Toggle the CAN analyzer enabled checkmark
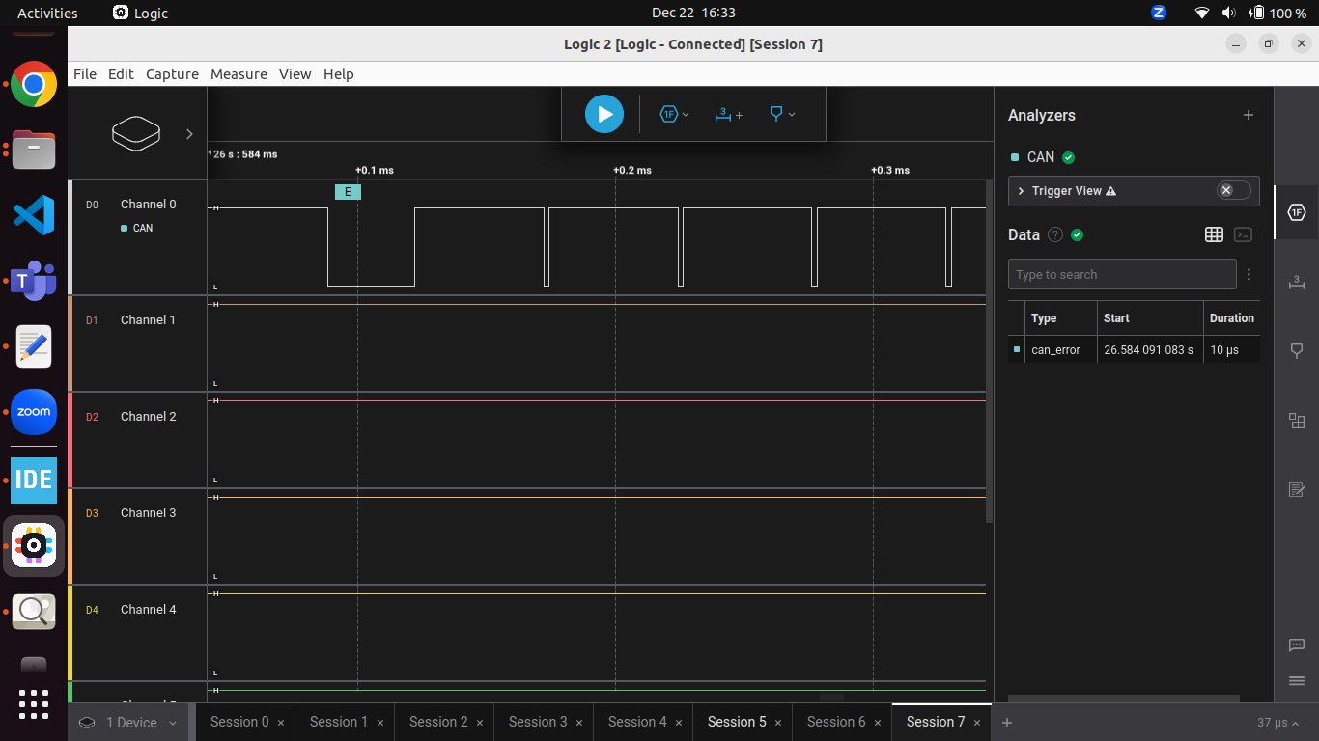Viewport: 1319px width, 741px height. point(1068,156)
